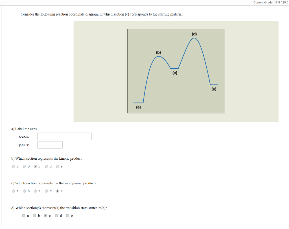289x229 pixels.
Task: Select radio option e for kinetic product
Action: [x=58, y=166]
